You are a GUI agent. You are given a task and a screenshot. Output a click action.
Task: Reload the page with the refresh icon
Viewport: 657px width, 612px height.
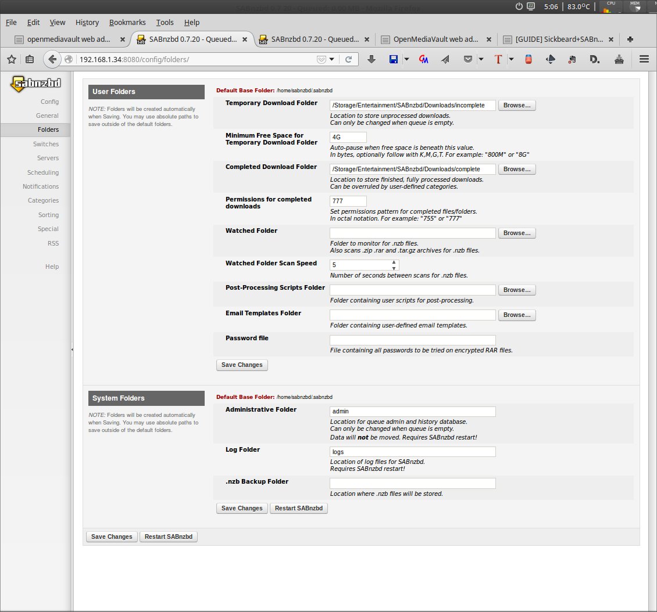pyautogui.click(x=349, y=59)
